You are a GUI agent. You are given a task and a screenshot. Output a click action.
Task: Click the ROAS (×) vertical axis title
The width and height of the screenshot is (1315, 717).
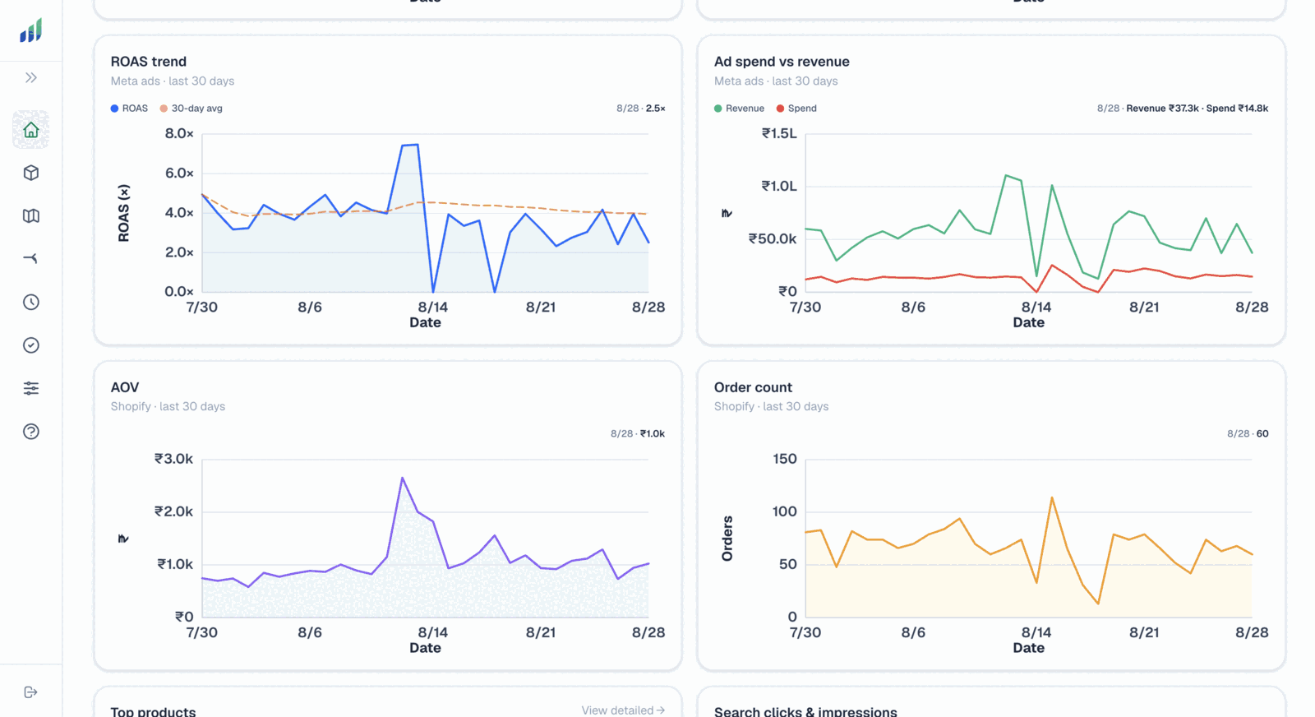pyautogui.click(x=124, y=213)
